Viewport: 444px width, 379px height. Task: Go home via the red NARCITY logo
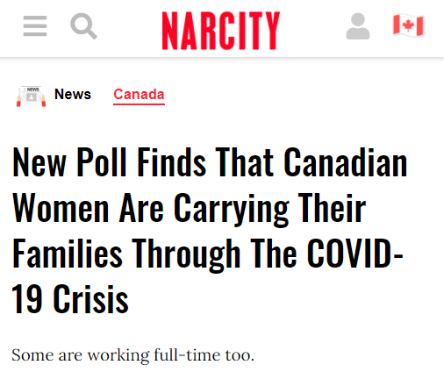click(x=221, y=31)
